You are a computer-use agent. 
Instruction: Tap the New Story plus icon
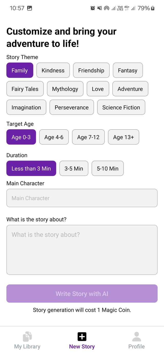(82, 336)
